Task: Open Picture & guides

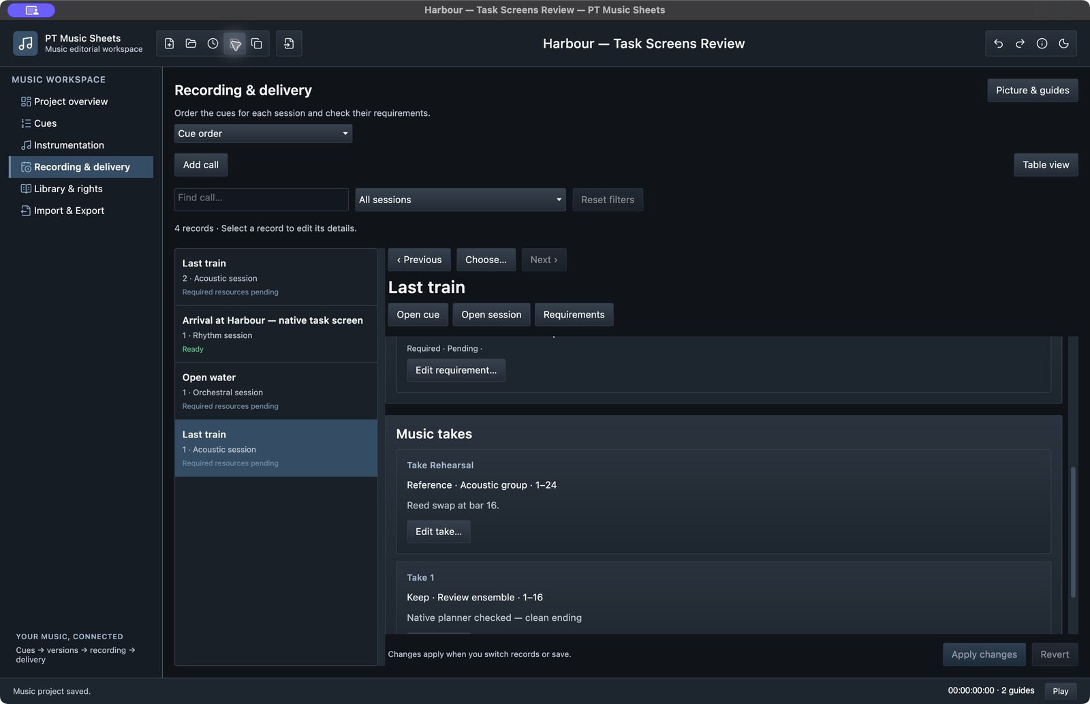Action: pyautogui.click(x=1032, y=91)
